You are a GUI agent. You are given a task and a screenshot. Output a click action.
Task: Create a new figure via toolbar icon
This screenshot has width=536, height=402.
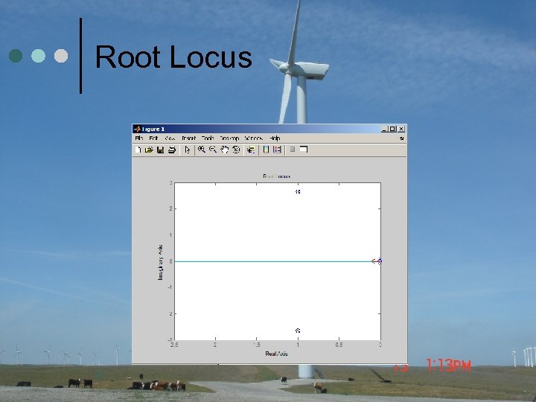[138, 150]
